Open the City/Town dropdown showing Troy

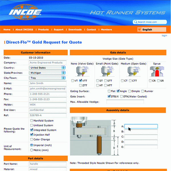coord(47,78)
